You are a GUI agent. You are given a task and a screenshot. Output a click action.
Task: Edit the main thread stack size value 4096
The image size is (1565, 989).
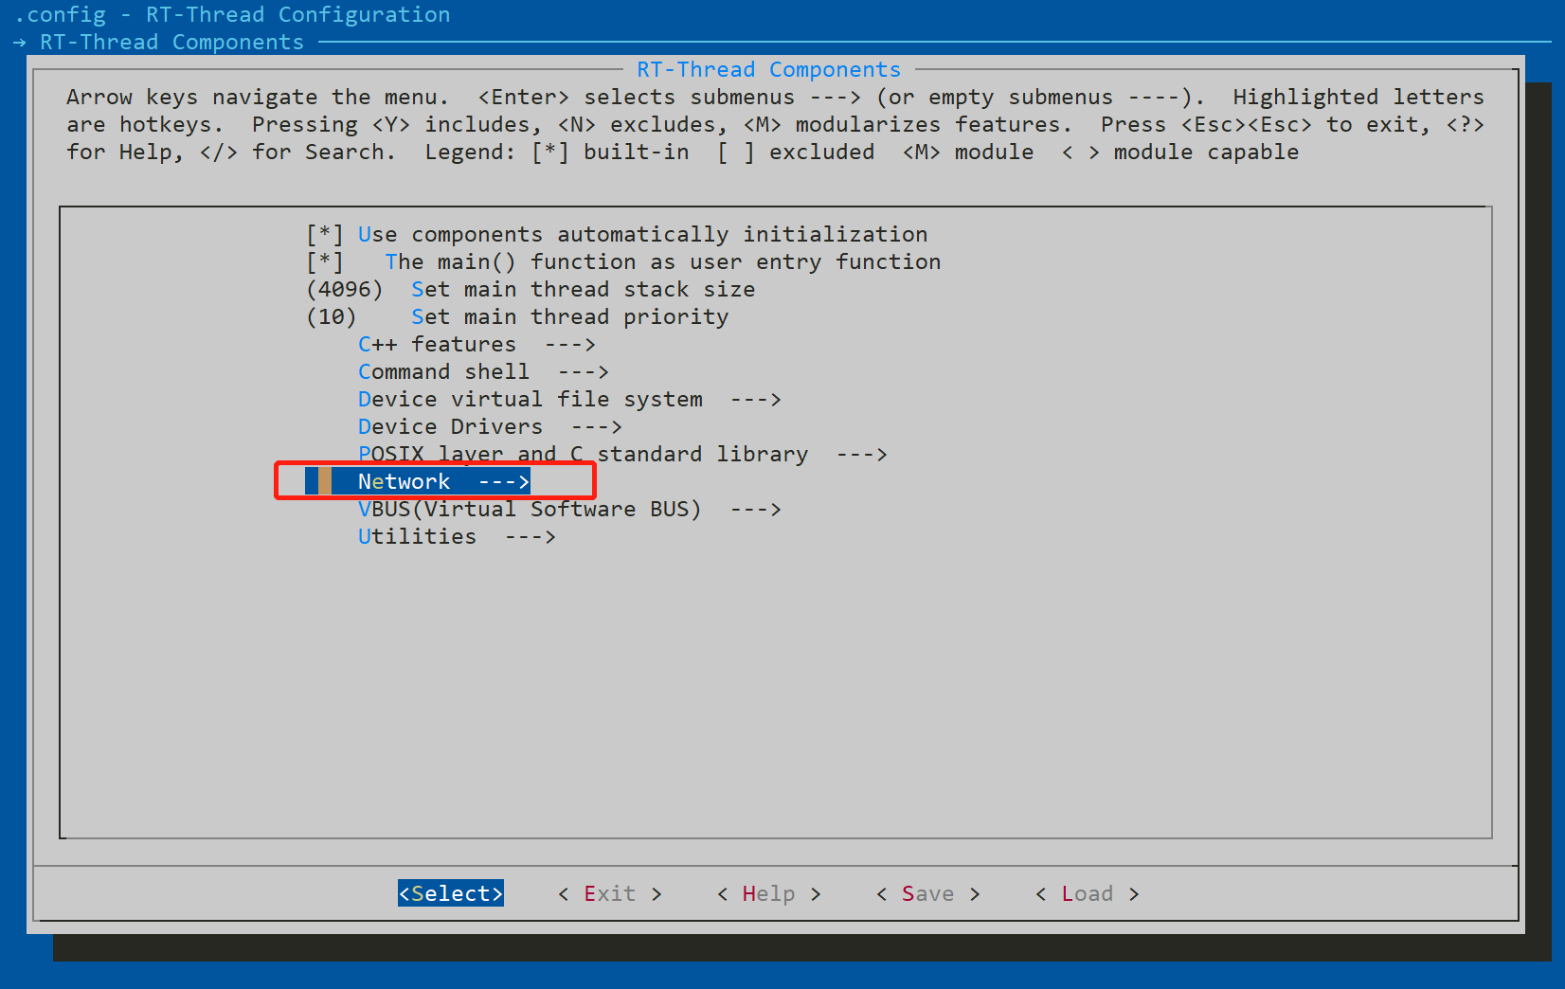tap(345, 289)
